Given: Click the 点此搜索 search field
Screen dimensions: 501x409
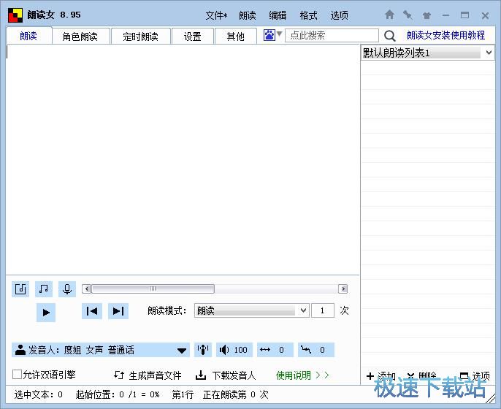Looking at the screenshot, I should point(332,35).
